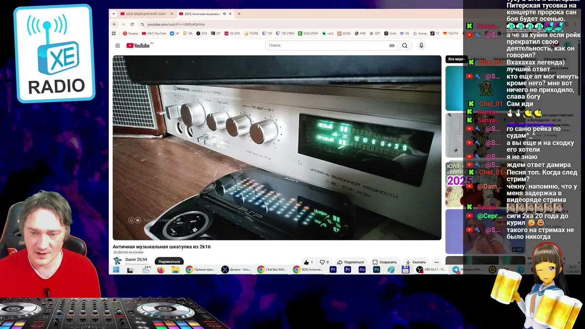Open the Поделиться share dialog
This screenshot has width=585, height=329.
[x=351, y=262]
